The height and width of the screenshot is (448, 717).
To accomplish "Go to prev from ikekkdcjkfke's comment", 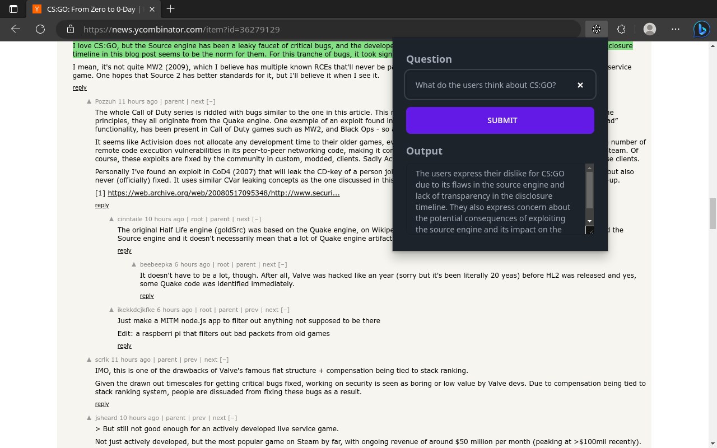I will click(252, 310).
